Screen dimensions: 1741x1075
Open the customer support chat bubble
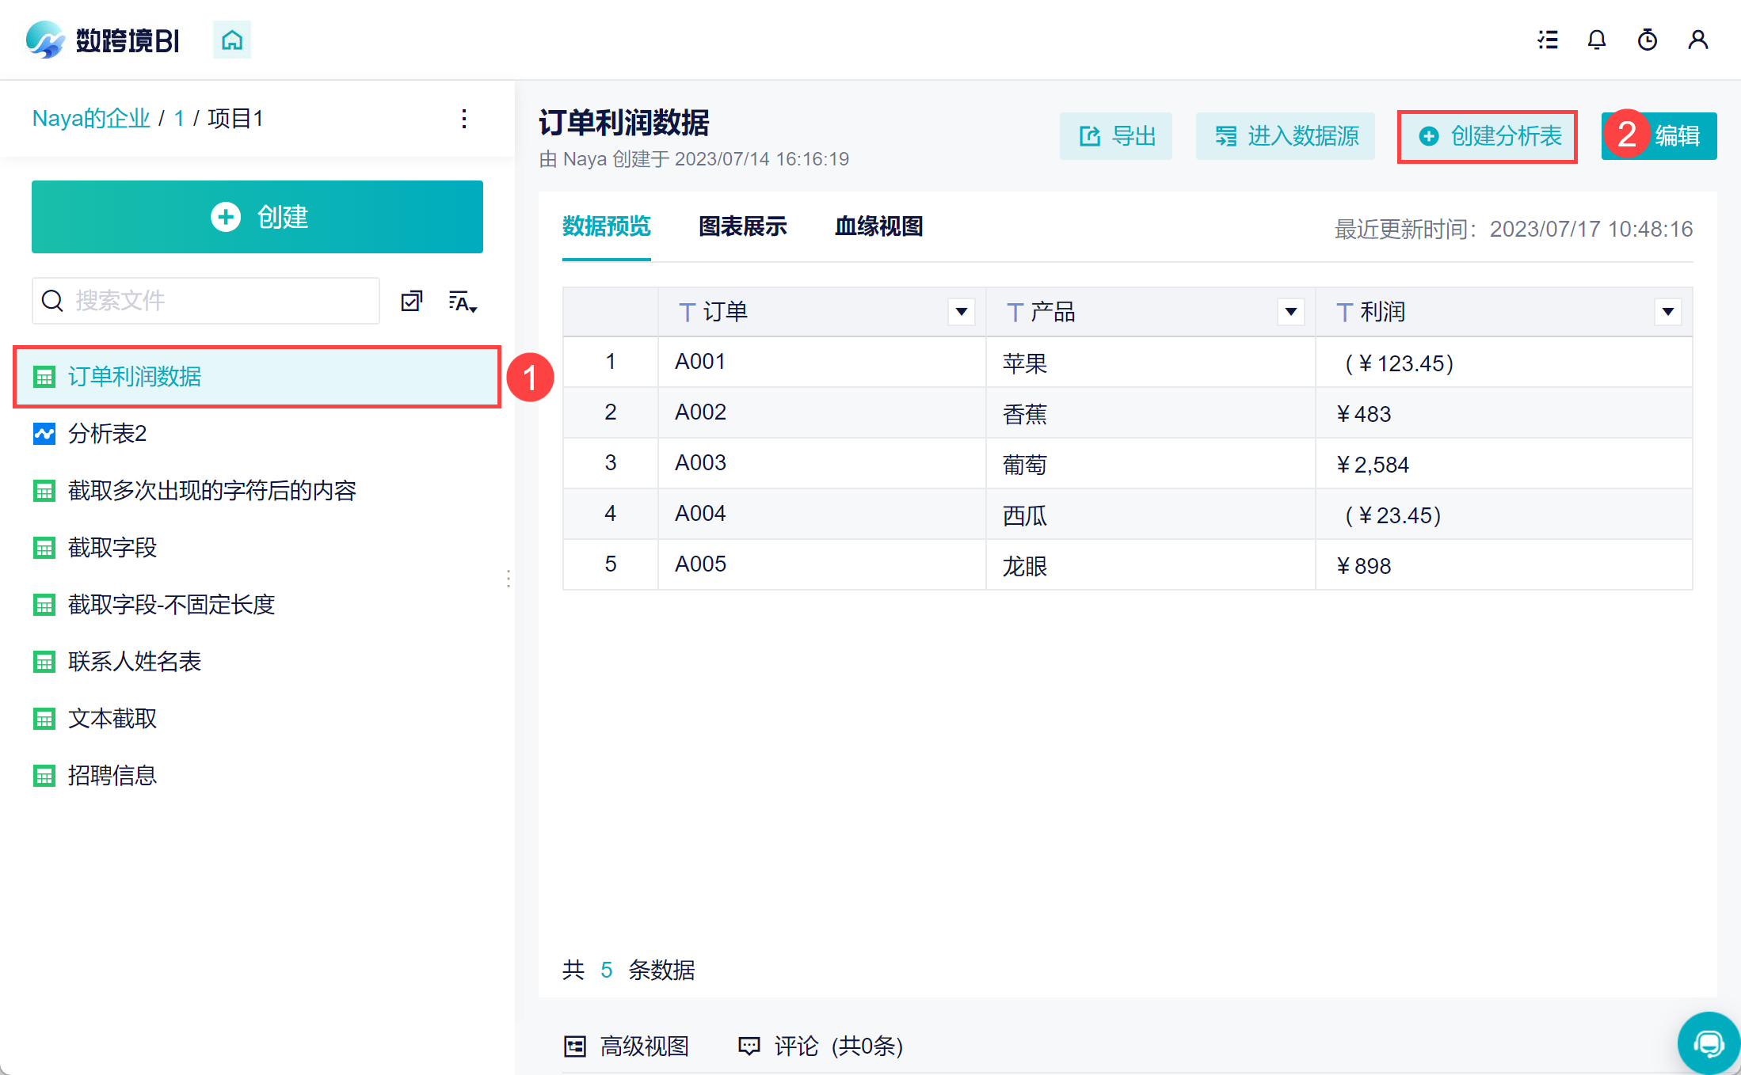click(x=1709, y=1043)
